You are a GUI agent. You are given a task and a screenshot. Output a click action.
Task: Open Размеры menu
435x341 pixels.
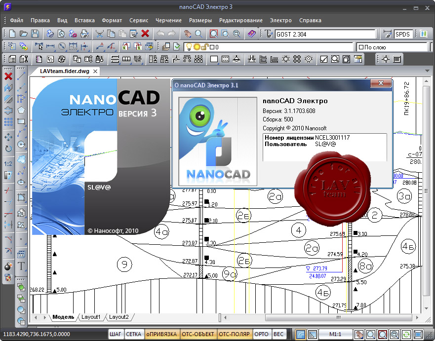tap(200, 20)
